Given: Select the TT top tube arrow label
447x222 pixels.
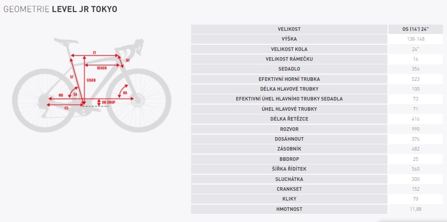Looking at the screenshot, I should point(94,53).
